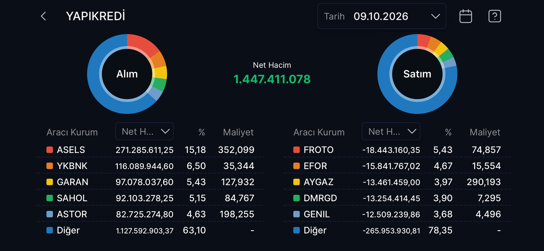The height and width of the screenshot is (251, 544).
Task: Select the yellow GARAN color swatch
Action: 50,182
